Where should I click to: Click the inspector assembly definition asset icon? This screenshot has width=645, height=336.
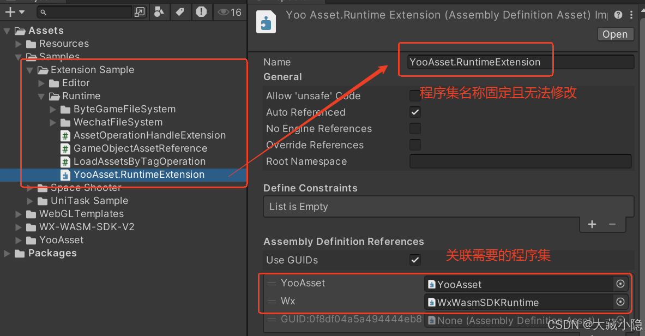[x=266, y=22]
